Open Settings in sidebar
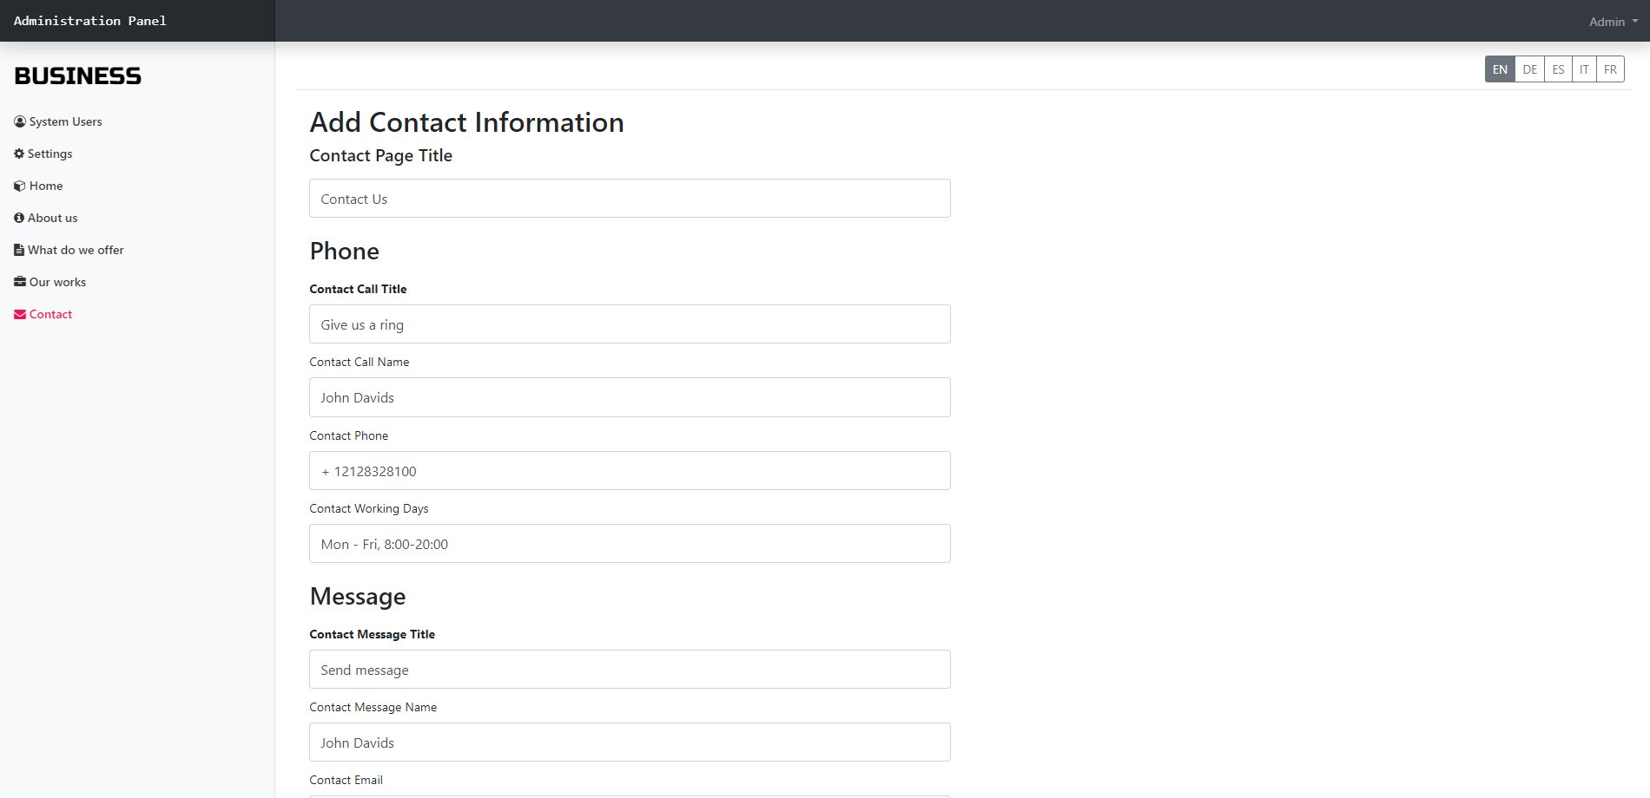 43,154
